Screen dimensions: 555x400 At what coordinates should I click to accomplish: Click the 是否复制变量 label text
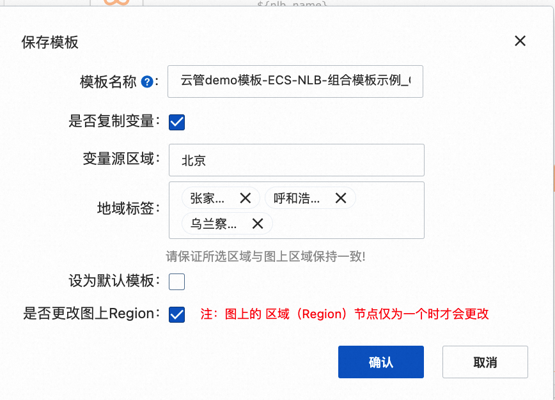(x=111, y=121)
